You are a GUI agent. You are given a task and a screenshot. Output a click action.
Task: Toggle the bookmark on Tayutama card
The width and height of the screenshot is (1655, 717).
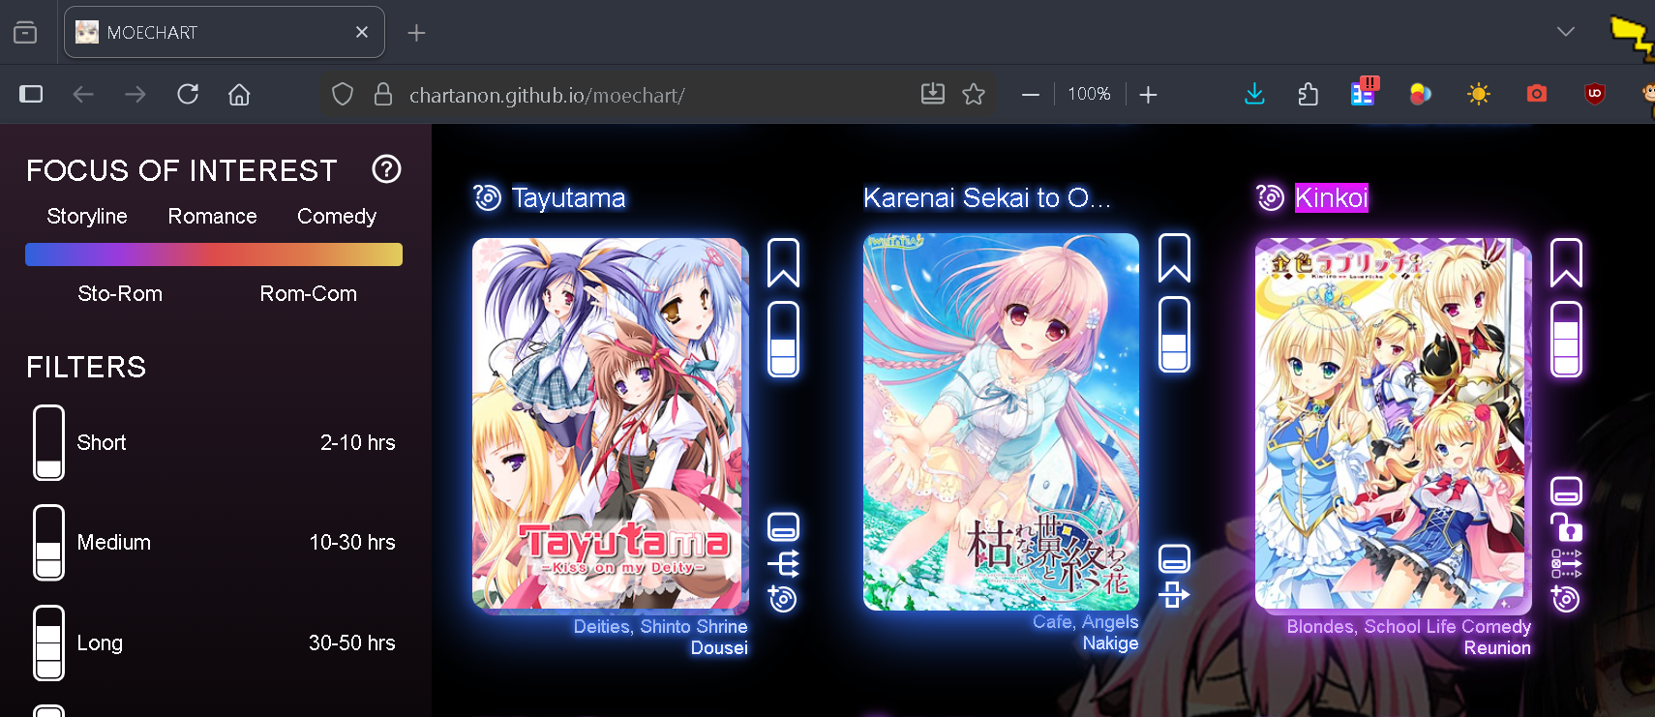(x=783, y=262)
